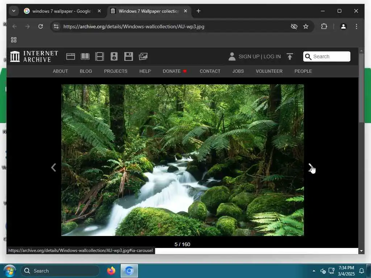Click the scrollbar down arrow

click(361, 251)
